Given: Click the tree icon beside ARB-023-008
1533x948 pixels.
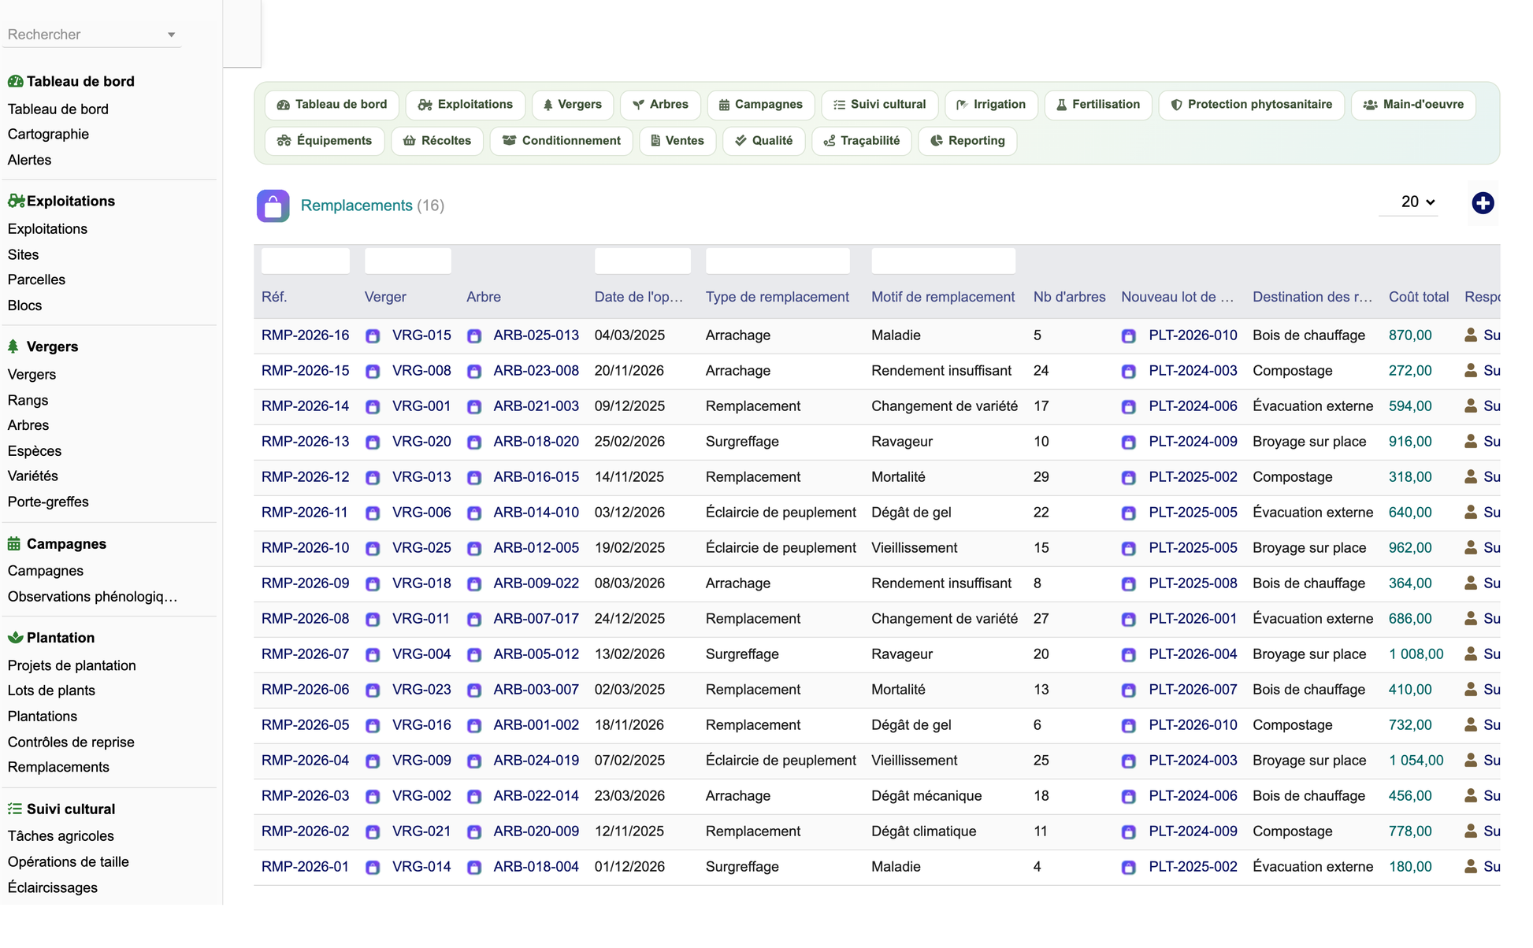Looking at the screenshot, I should pos(474,372).
